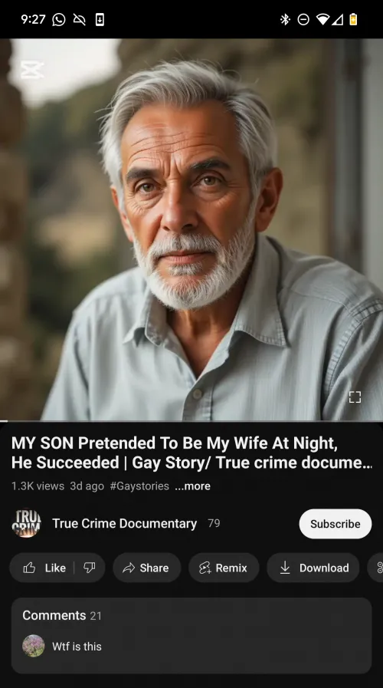The width and height of the screenshot is (383, 688).
Task: Tap the thumbs-down dislike icon
Action: [x=90, y=568]
